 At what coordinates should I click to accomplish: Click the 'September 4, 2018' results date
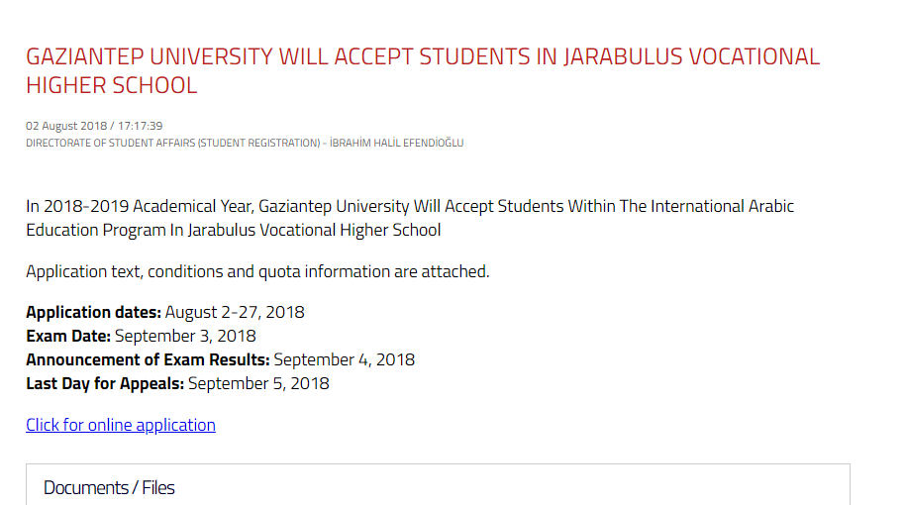point(345,359)
